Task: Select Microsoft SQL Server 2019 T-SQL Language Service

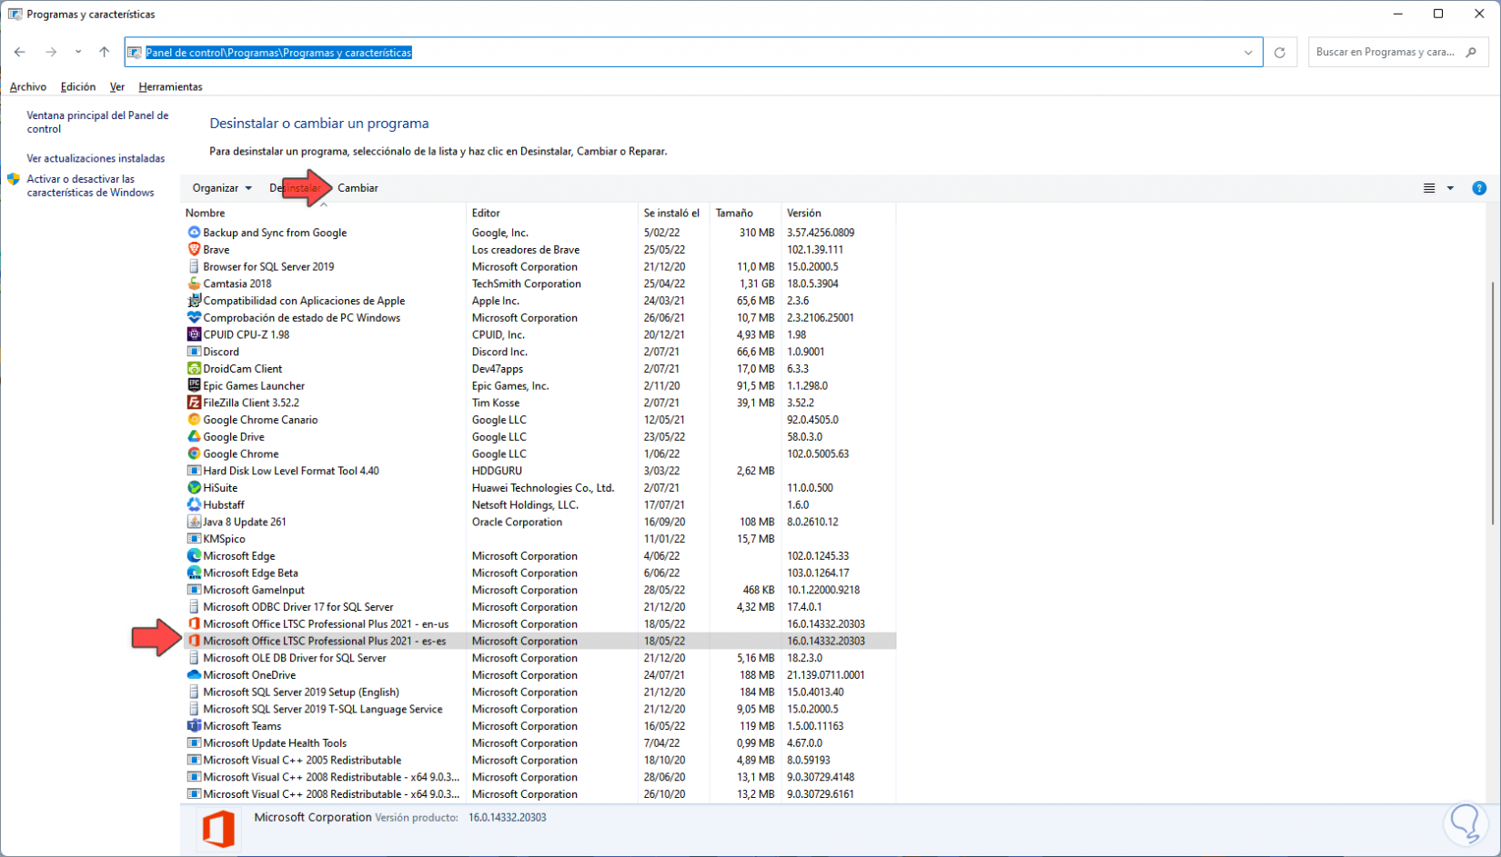Action: [539, 710]
